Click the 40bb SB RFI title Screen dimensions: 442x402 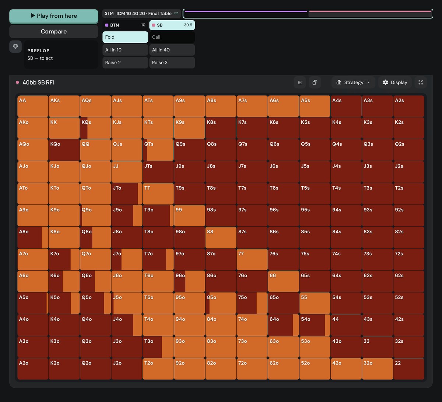[38, 82]
